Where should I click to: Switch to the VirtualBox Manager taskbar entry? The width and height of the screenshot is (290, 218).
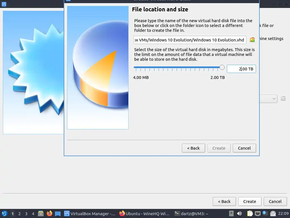[x=90, y=213]
